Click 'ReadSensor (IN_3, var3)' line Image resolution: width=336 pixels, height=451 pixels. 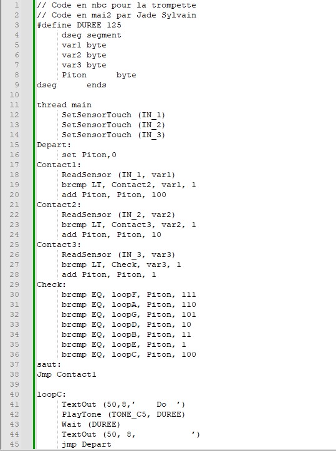(118, 255)
